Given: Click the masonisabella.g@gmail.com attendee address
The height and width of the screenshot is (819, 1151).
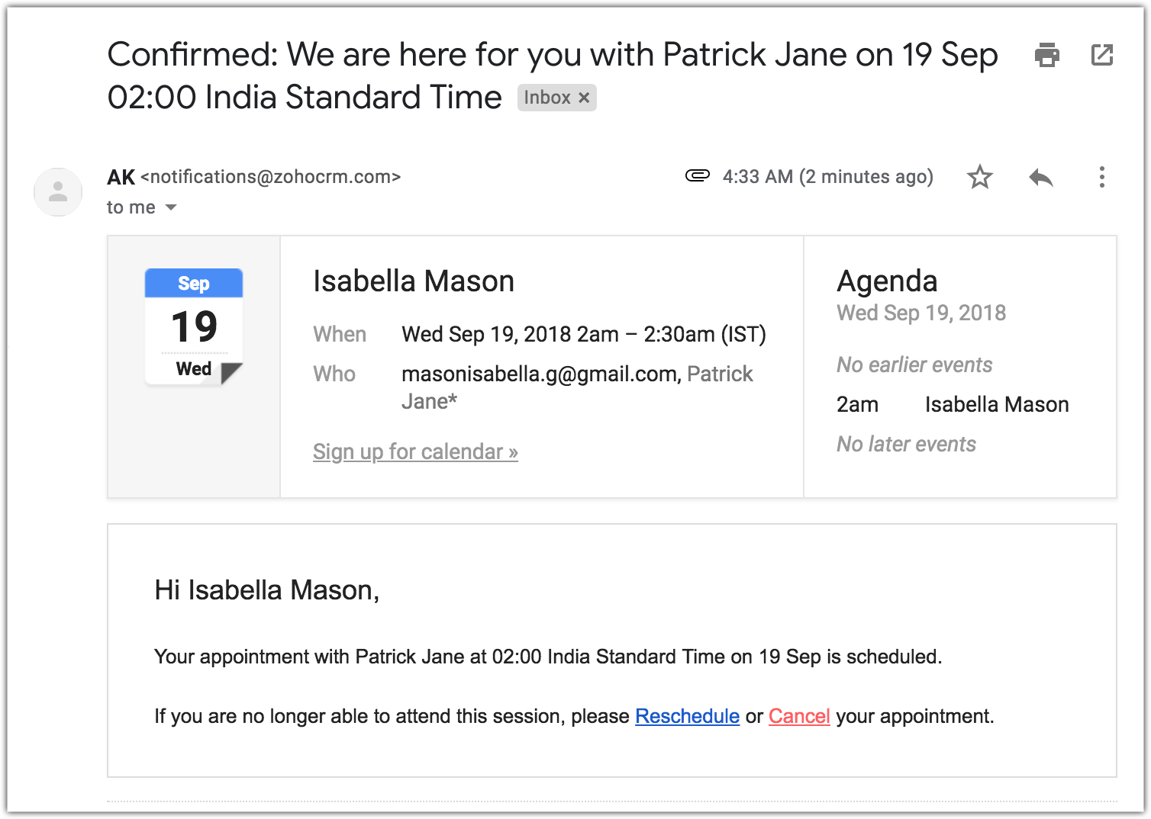Looking at the screenshot, I should pyautogui.click(x=539, y=374).
